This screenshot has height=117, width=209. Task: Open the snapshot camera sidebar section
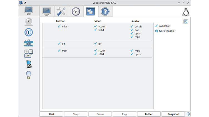tap(29, 43)
